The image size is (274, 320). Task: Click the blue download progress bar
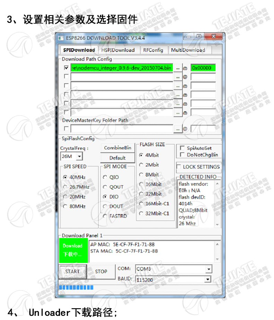tap(76, 288)
